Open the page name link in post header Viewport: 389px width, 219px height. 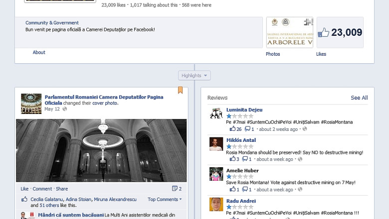coord(104,100)
